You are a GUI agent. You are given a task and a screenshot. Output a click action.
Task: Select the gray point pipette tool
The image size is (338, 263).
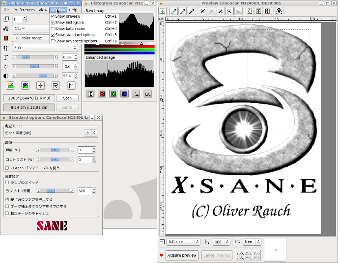pyautogui.click(x=183, y=11)
